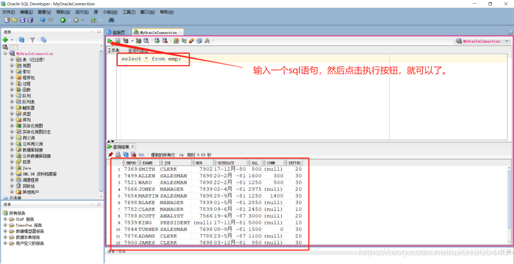Click the Refresh connections icon
The width and height of the screenshot is (514, 264).
[22, 40]
